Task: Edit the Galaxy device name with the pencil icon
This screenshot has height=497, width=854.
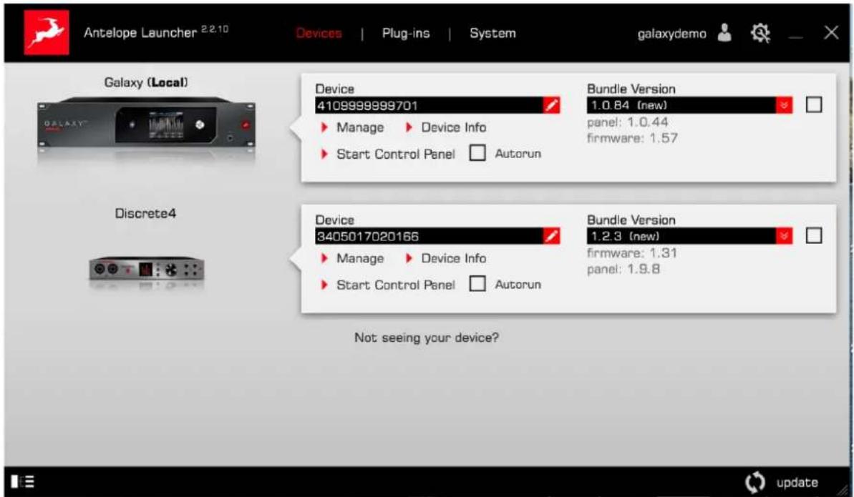Action: pyautogui.click(x=551, y=105)
